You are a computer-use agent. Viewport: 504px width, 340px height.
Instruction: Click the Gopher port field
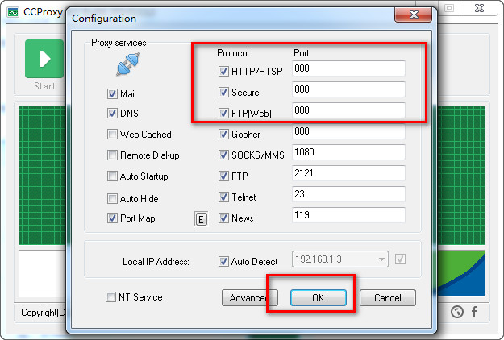(x=348, y=131)
